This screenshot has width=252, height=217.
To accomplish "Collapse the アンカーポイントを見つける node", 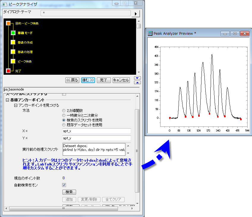I will point(15,105).
